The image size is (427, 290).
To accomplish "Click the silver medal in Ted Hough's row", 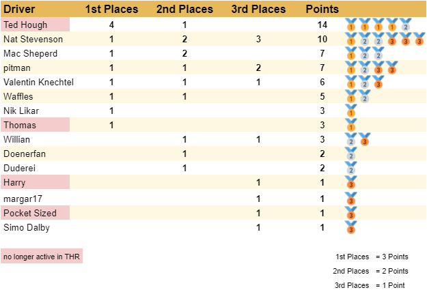I will [x=405, y=25].
